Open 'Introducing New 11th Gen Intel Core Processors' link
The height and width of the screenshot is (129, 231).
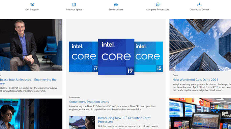click(x=124, y=120)
